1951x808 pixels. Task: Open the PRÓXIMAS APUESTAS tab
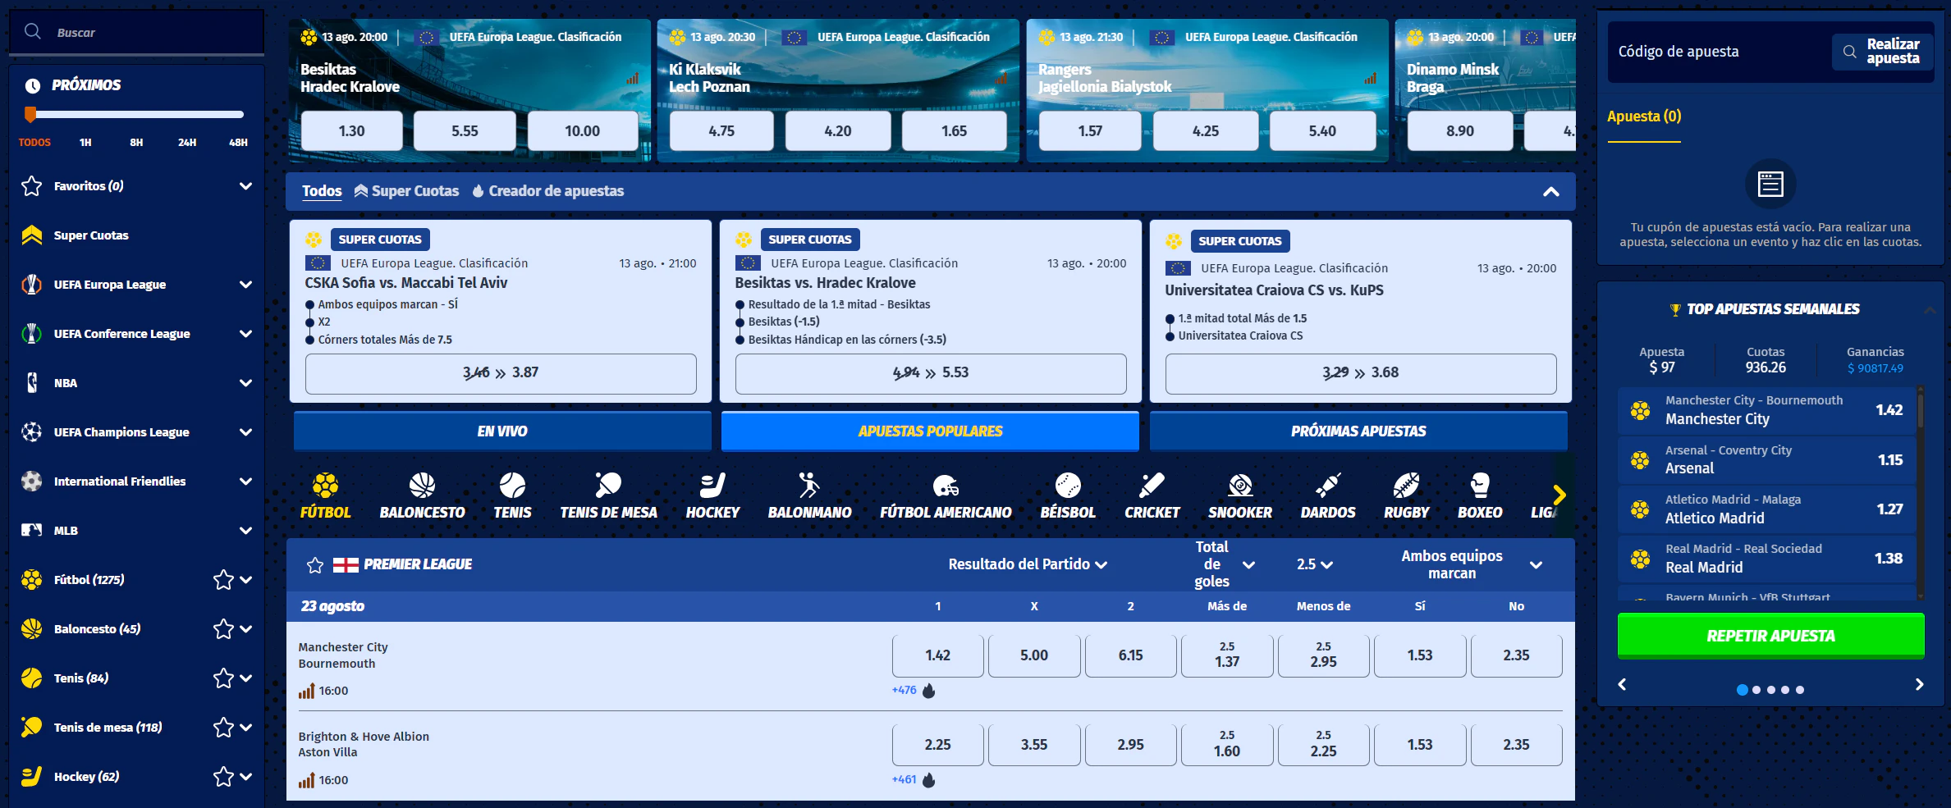[1358, 431]
